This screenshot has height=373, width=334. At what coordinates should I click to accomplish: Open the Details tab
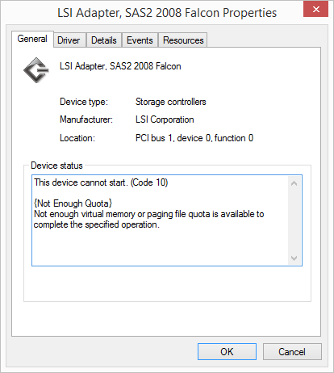click(104, 40)
